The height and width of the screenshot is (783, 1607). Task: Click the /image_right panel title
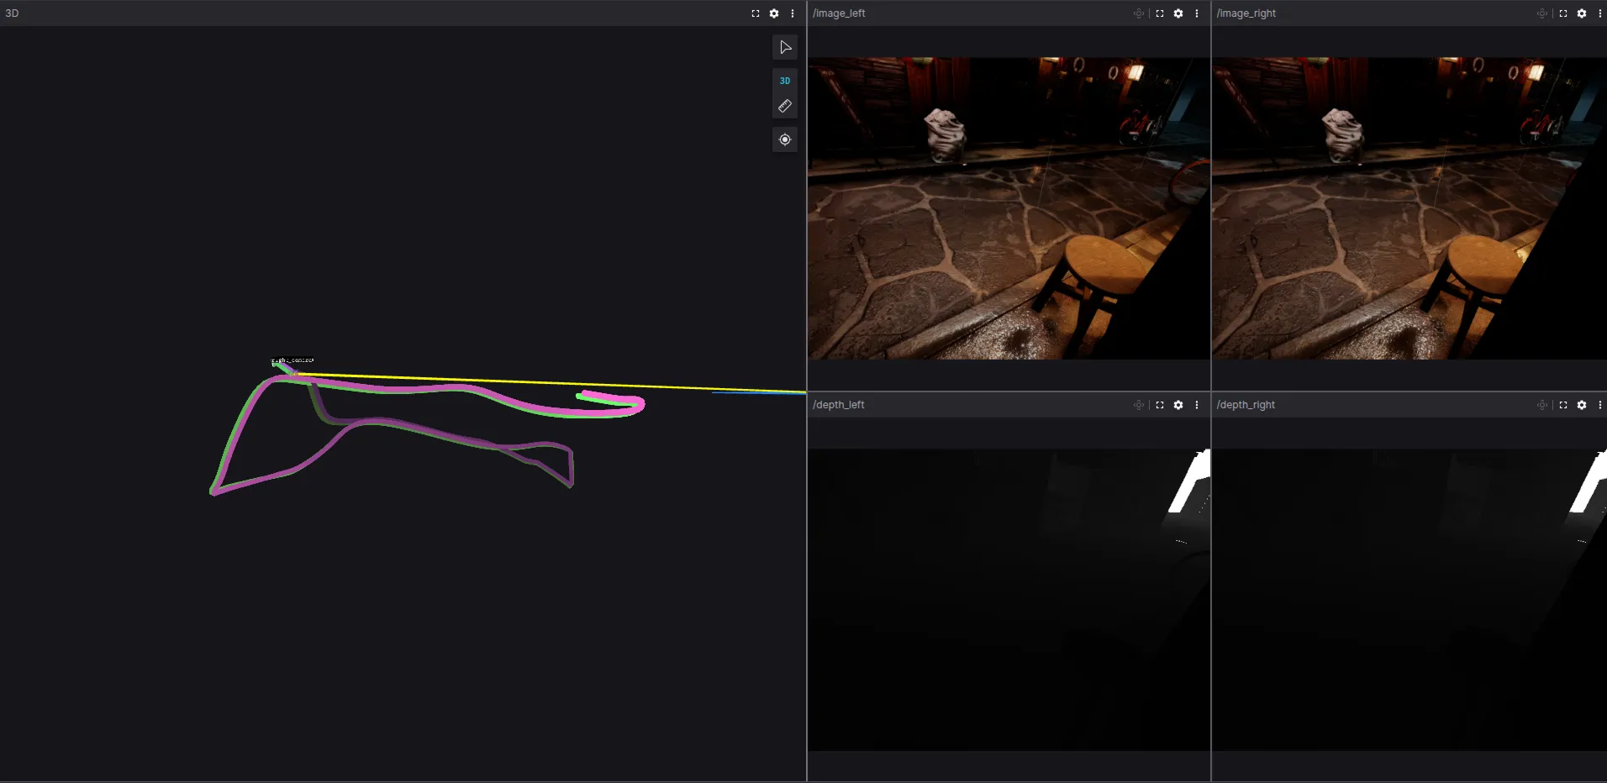(1246, 13)
